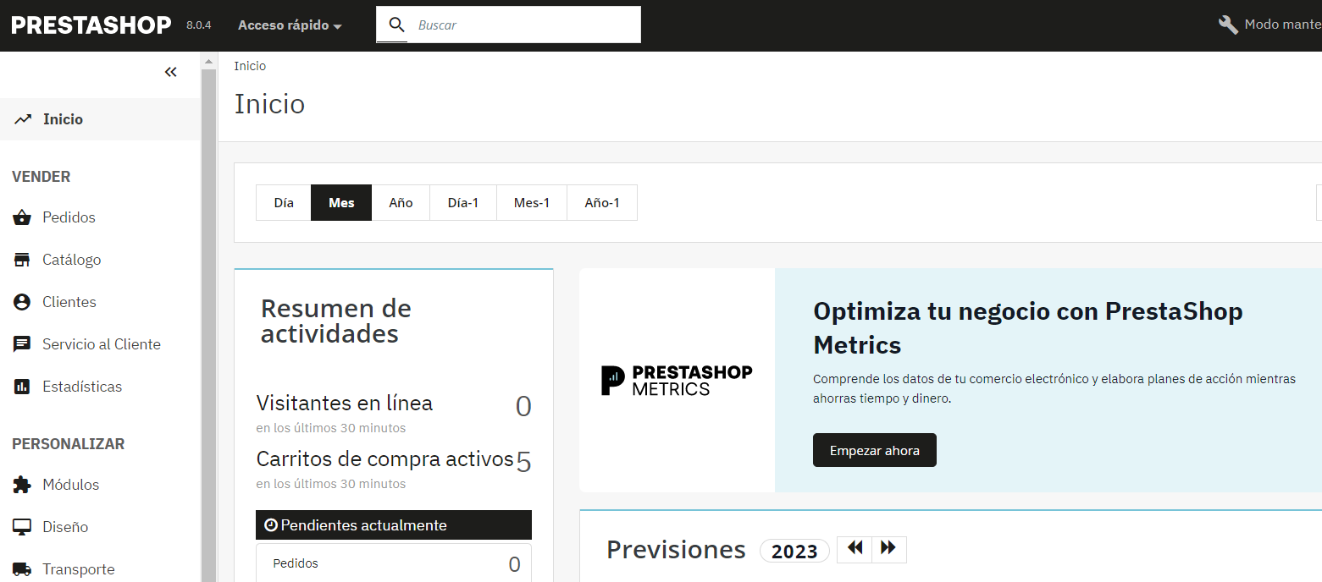Screen dimensions: 1322x582
Task: Click the maintenance mode wrench icon
Action: pos(1228,25)
